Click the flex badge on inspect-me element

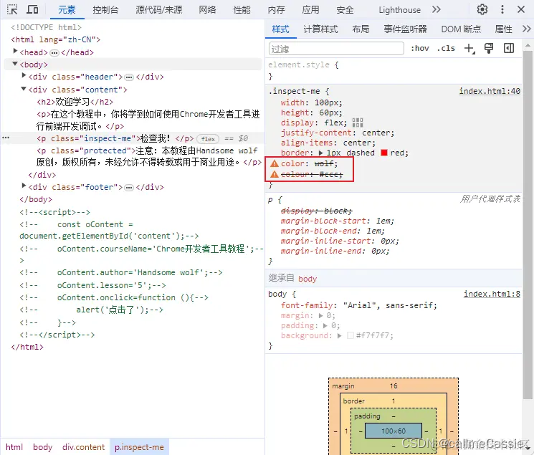208,138
